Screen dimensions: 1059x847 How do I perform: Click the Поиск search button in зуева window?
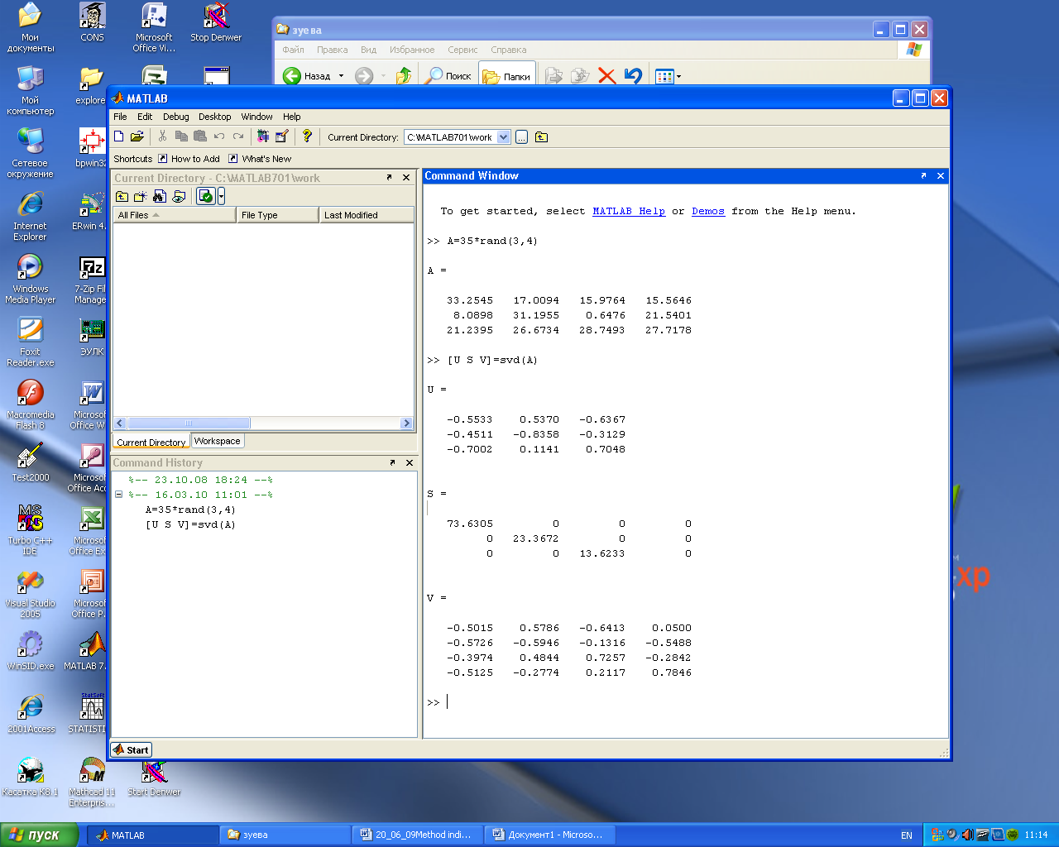click(448, 76)
